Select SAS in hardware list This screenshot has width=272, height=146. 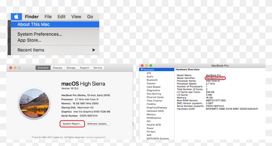149,135
